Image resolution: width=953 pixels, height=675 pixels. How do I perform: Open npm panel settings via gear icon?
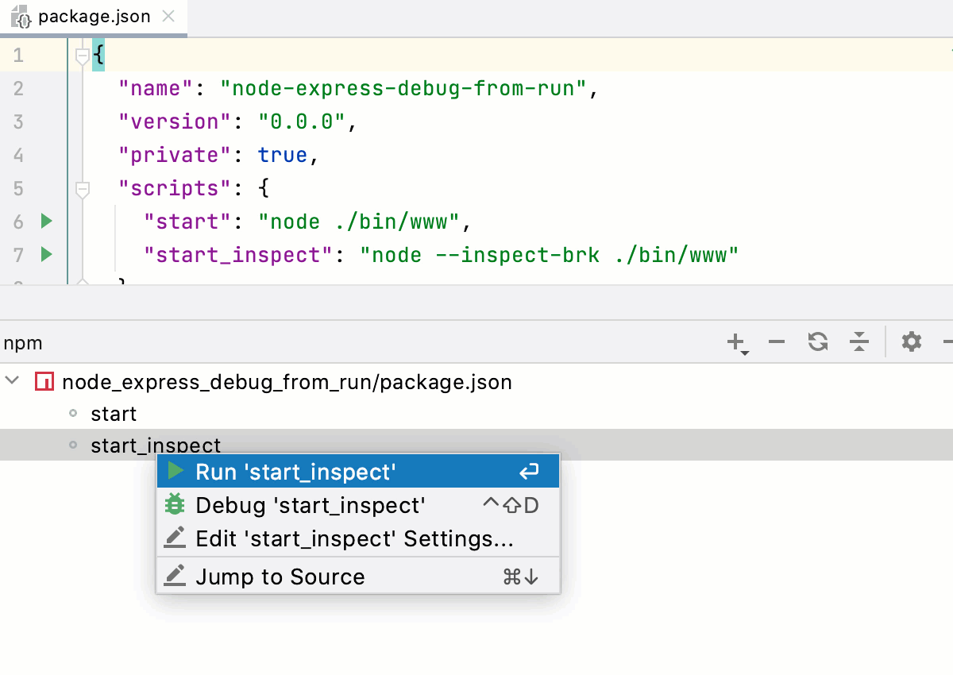(x=911, y=342)
